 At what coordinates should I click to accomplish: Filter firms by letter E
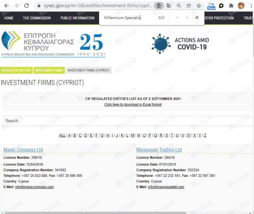(91, 135)
